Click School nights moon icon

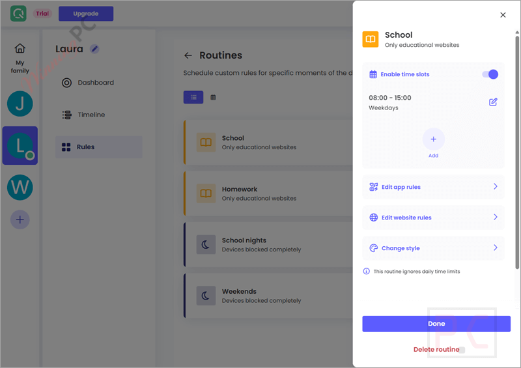pos(206,245)
